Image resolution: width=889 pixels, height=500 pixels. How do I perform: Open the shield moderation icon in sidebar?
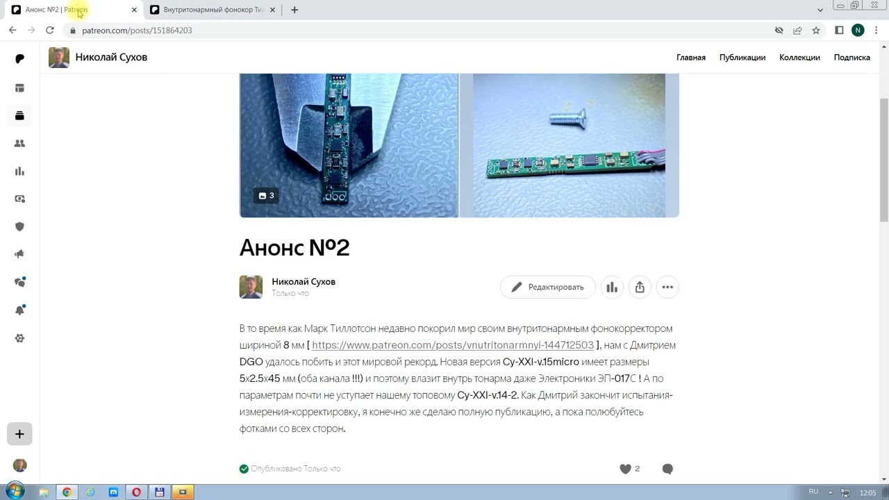coord(19,226)
